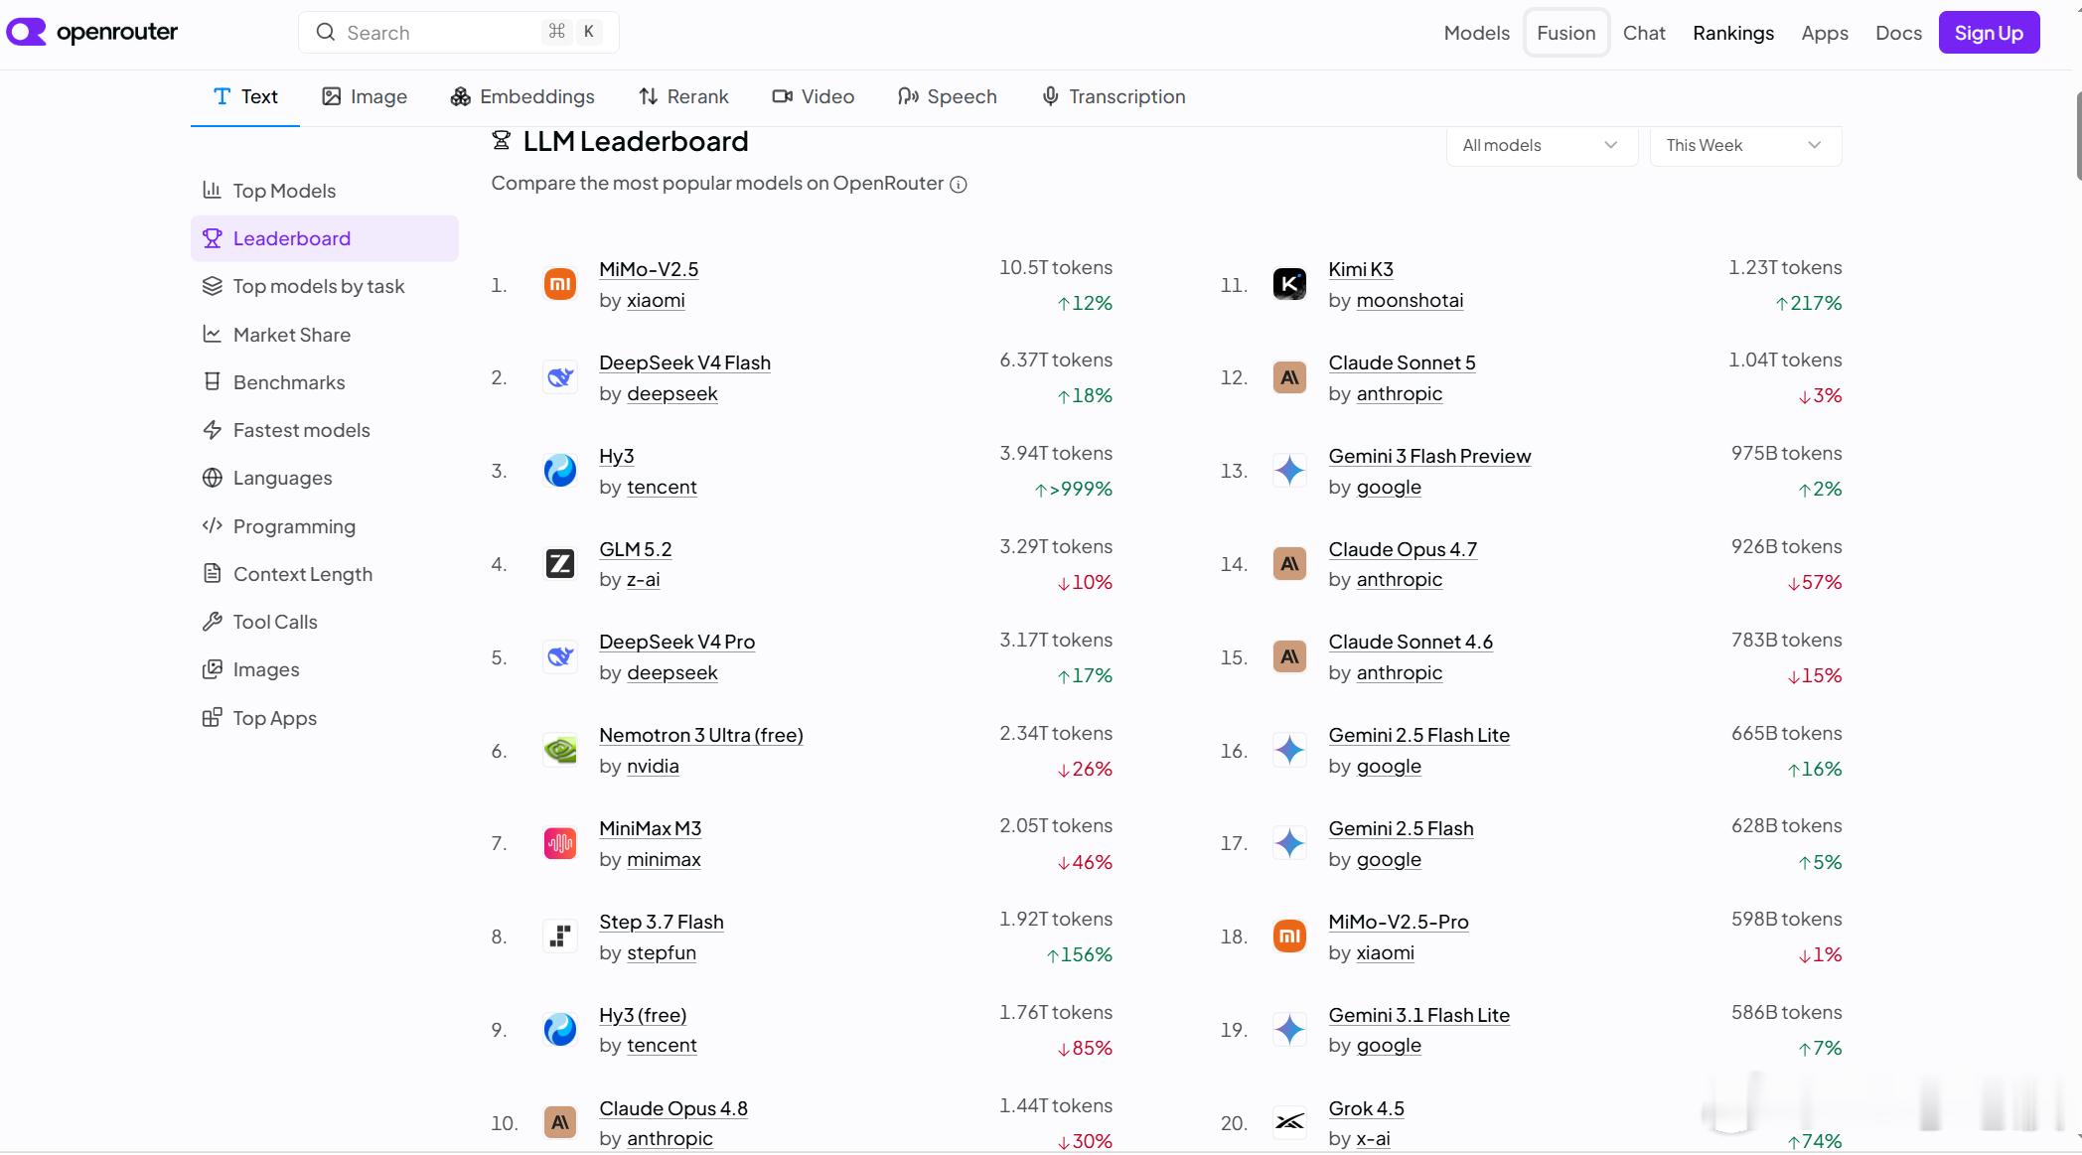The height and width of the screenshot is (1155, 2082).
Task: Click the Nvidia logo for Nemotron 3 Ultra
Action: click(560, 750)
